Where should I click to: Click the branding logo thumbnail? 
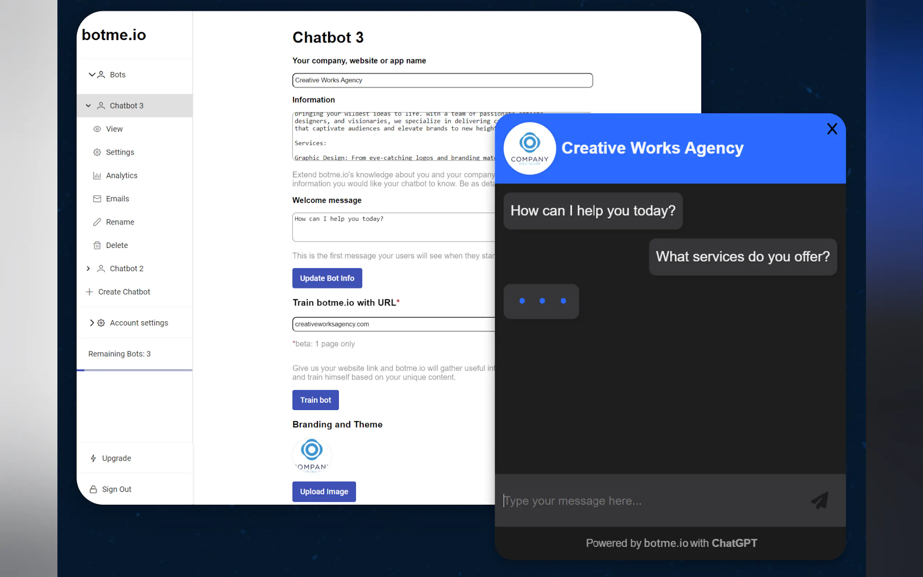coord(311,456)
